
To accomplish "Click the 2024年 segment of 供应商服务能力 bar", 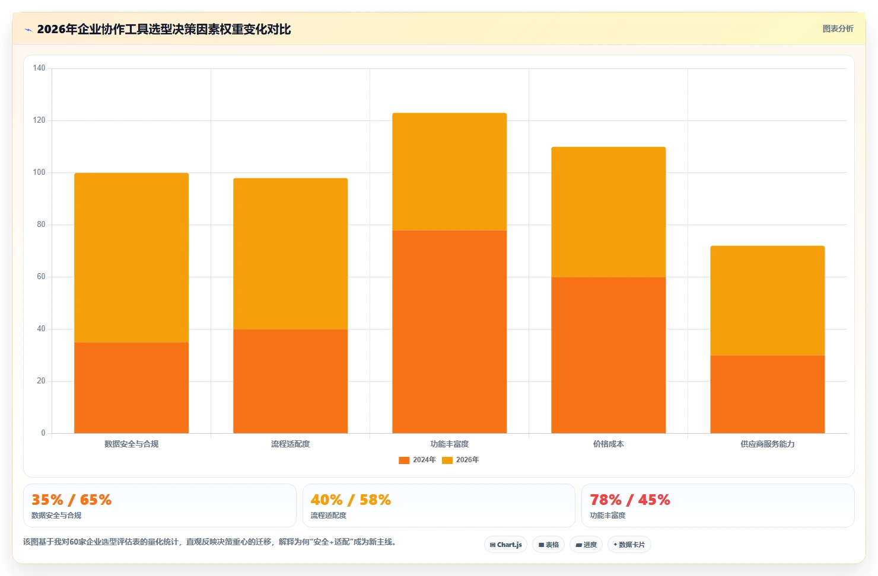I will click(x=768, y=394).
